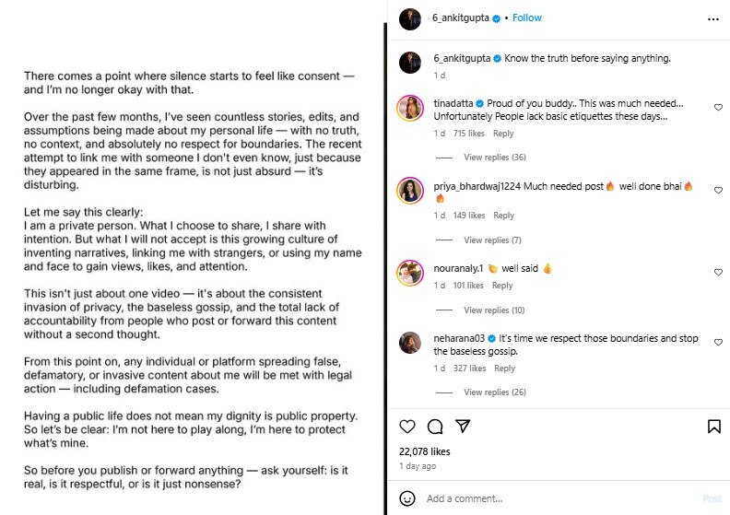730x515 pixels.
Task: Expand View replies (7) thread
Action: 492,240
